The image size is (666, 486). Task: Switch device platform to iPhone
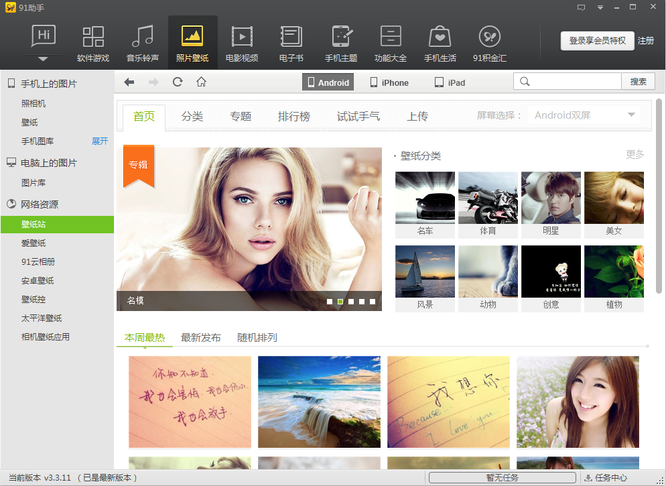tap(389, 82)
